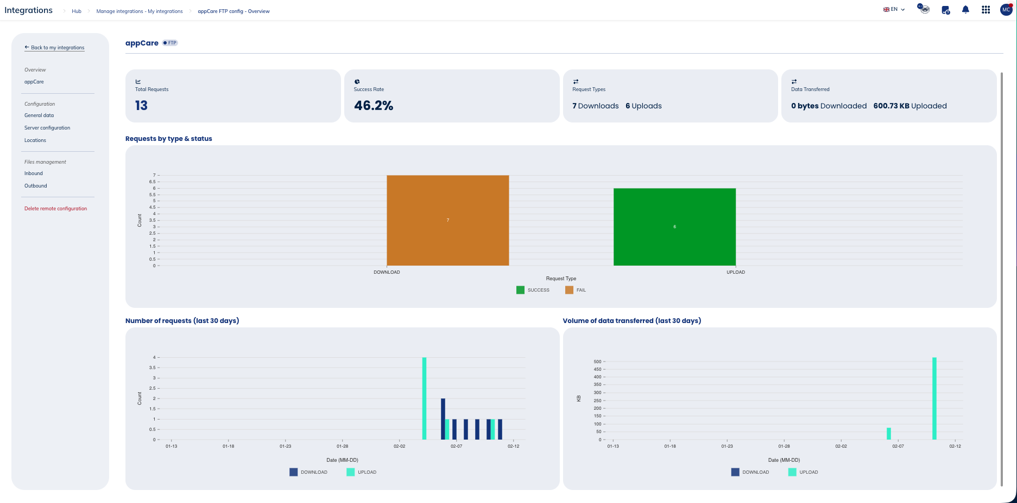Go back to my integrations
Viewport: 1017px width, 503px height.
coord(54,48)
